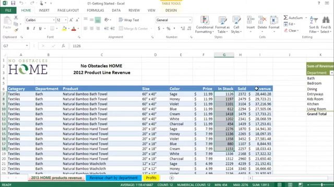334x187 pixels.
Task: Open Microsoft Excel Help question mark
Action: coord(319,3)
